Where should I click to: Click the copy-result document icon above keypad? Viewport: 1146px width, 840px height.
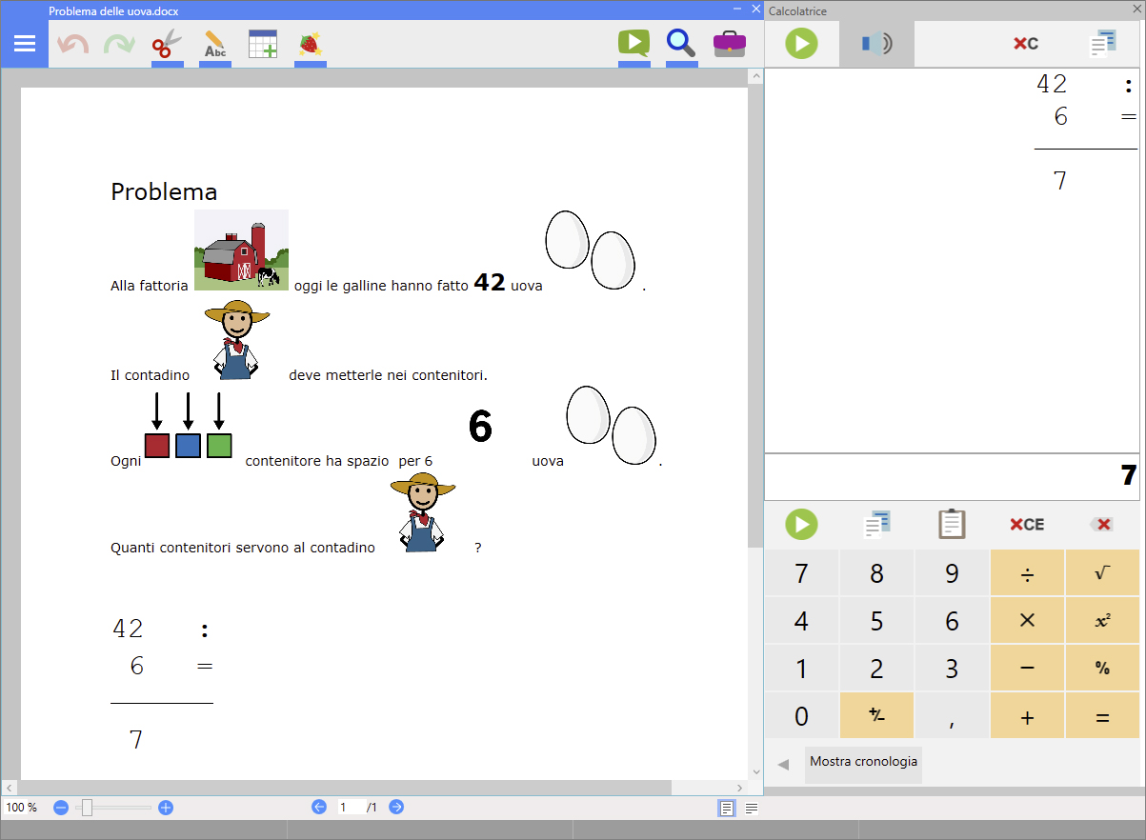coord(876,524)
